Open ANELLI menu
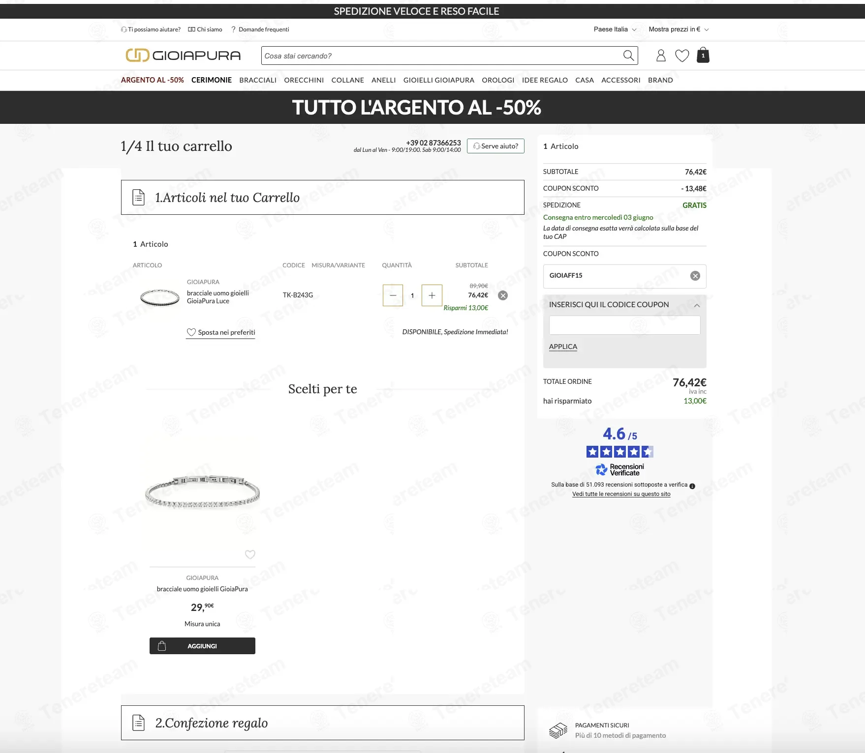 click(x=384, y=80)
